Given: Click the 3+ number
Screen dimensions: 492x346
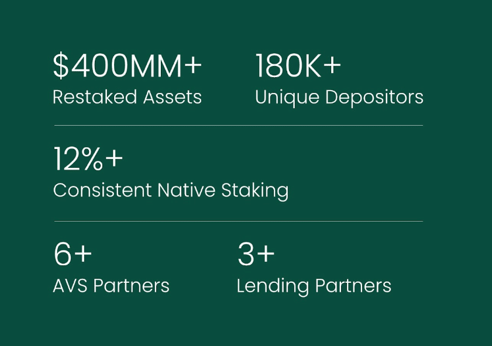Looking at the screenshot, I should [x=256, y=254].
